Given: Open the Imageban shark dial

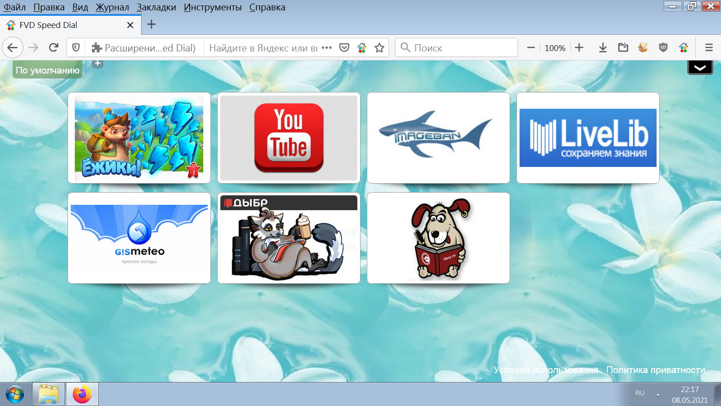Looking at the screenshot, I should pos(438,138).
